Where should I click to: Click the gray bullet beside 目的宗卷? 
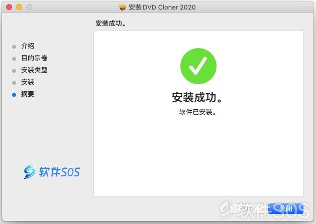click(x=14, y=59)
